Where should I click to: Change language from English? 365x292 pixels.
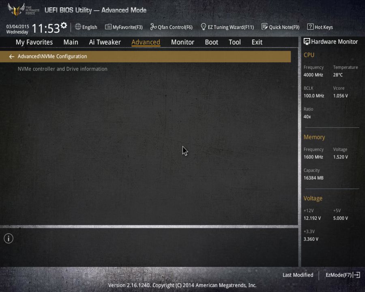[90, 27]
